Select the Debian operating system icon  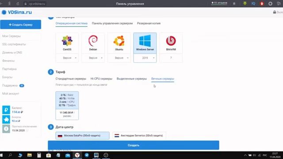pos(93,41)
